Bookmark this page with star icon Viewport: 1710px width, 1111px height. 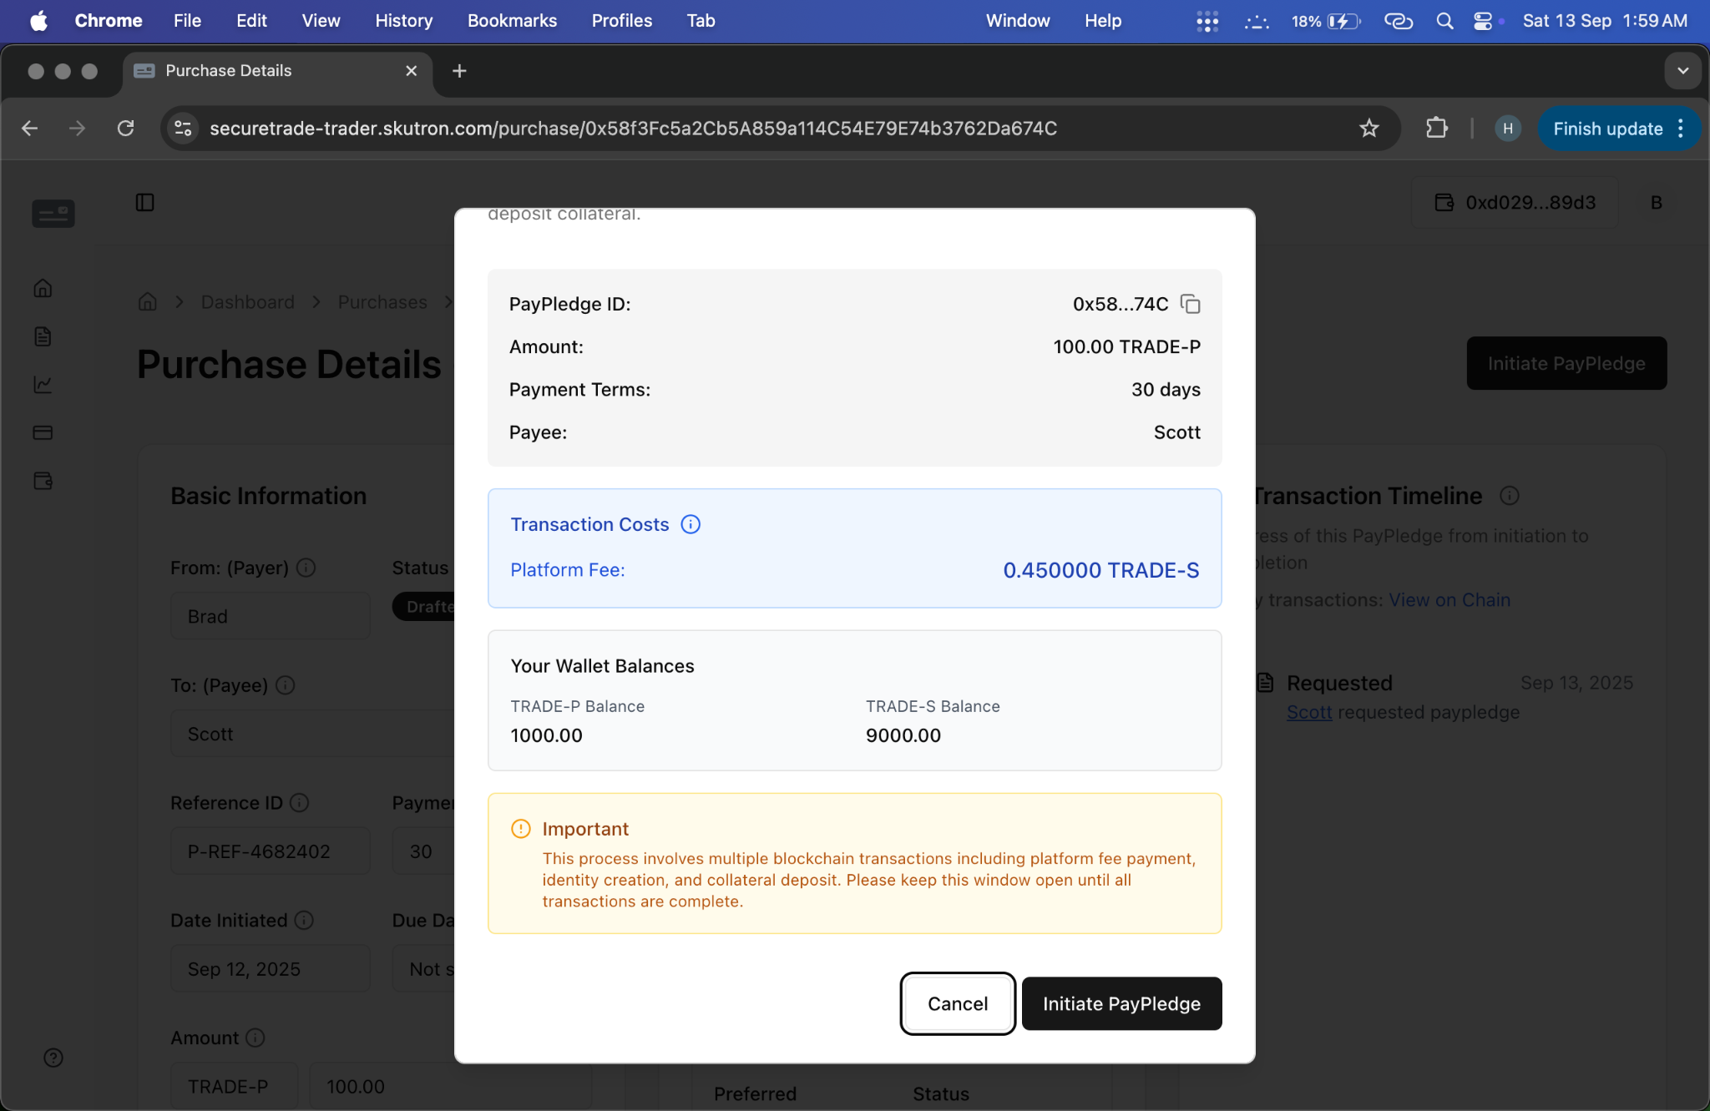coord(1369,129)
